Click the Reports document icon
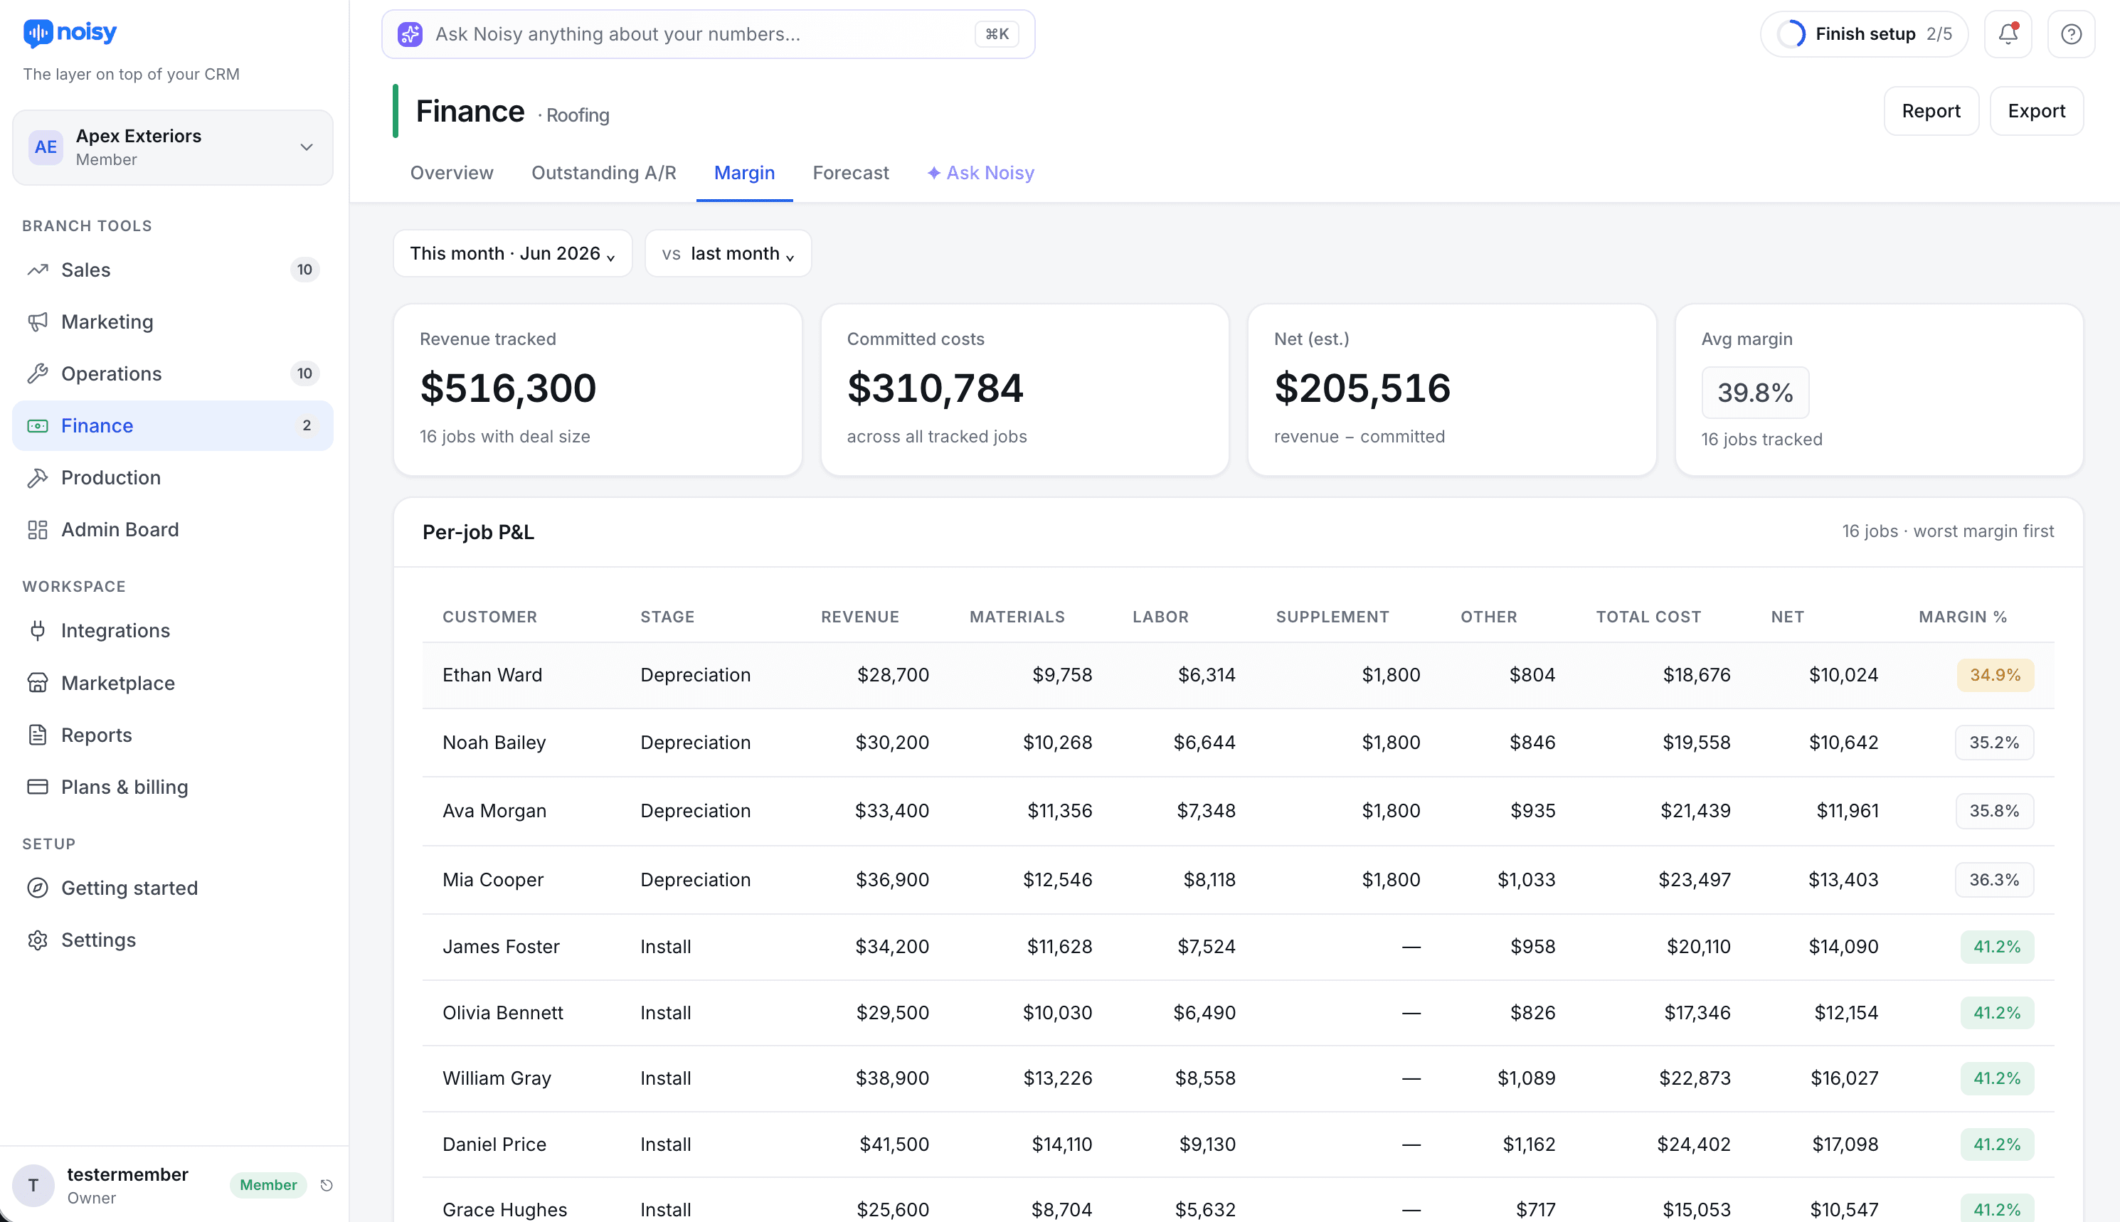The image size is (2120, 1222). 38,735
